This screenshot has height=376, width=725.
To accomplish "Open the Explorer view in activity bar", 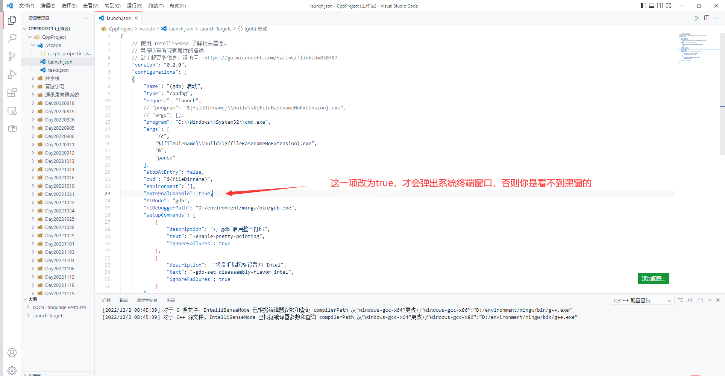I will tap(12, 20).
